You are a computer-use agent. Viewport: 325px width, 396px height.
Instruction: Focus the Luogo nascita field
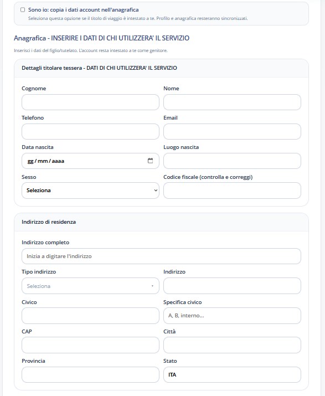(232, 161)
